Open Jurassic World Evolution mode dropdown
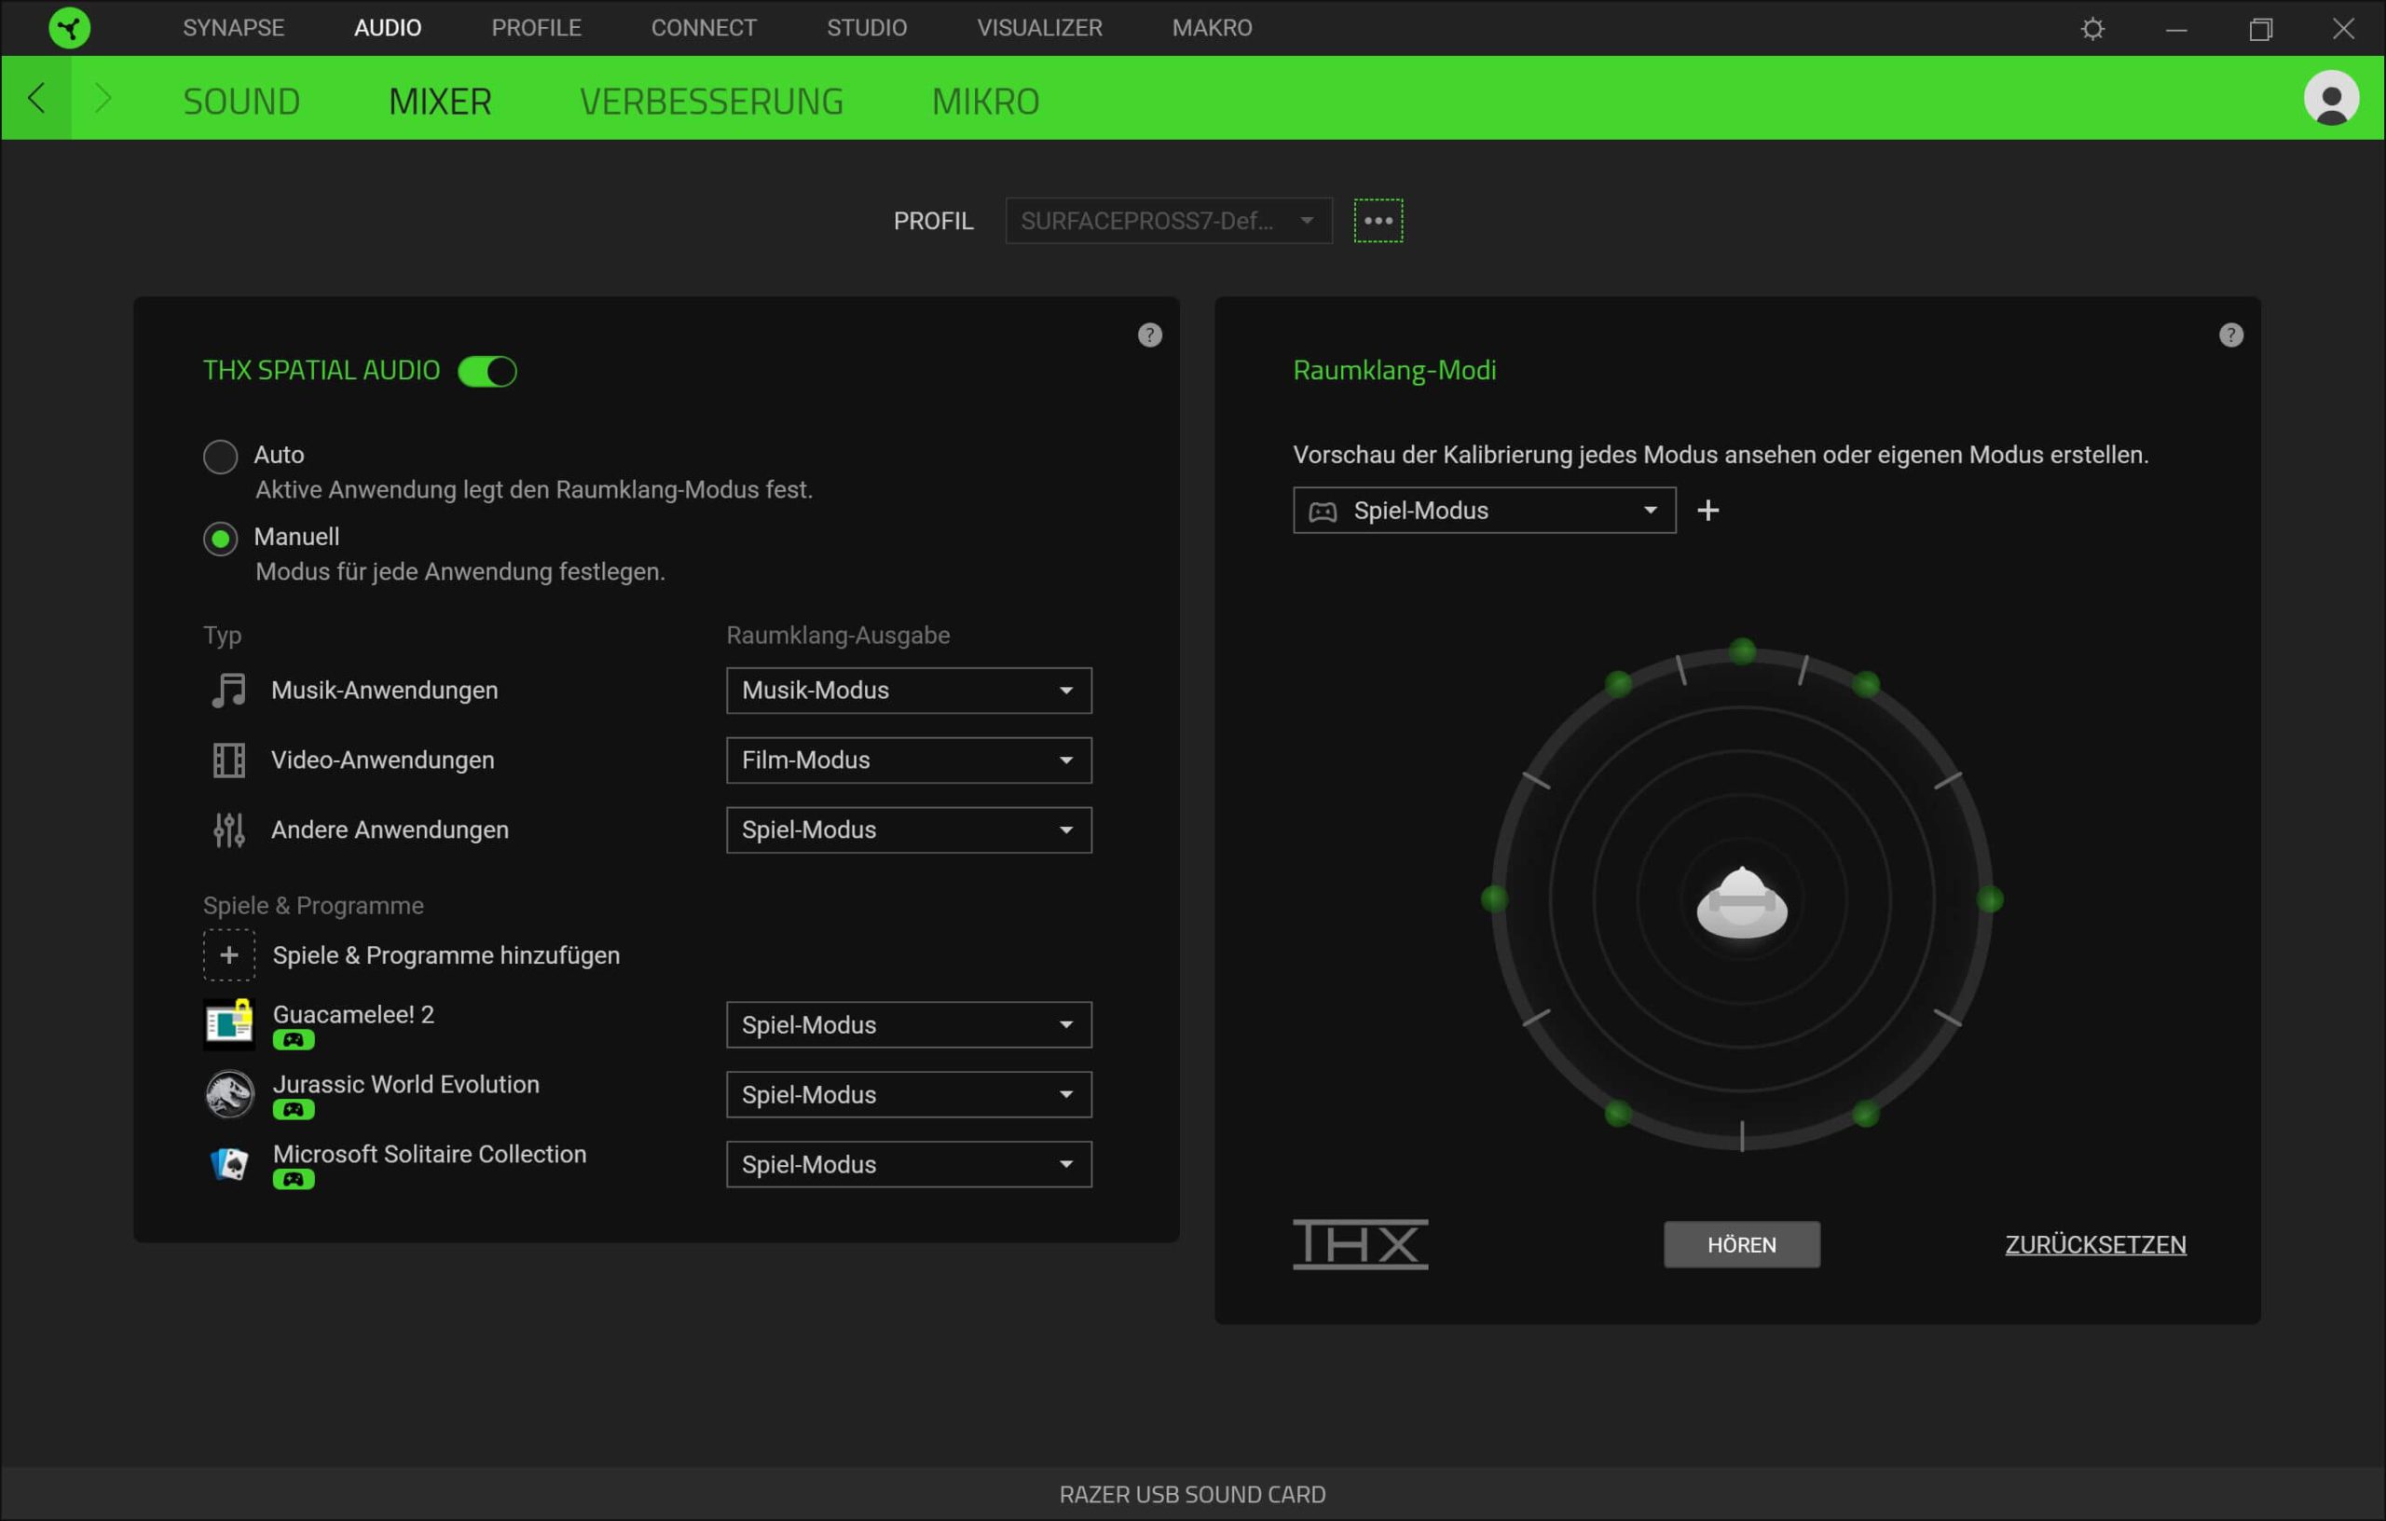2386x1521 pixels. [x=908, y=1095]
